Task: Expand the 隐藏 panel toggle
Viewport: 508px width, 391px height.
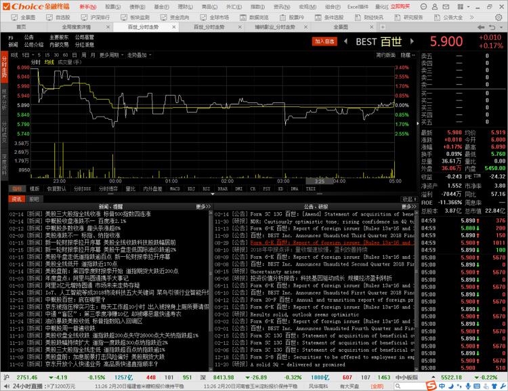Action: click(408, 55)
